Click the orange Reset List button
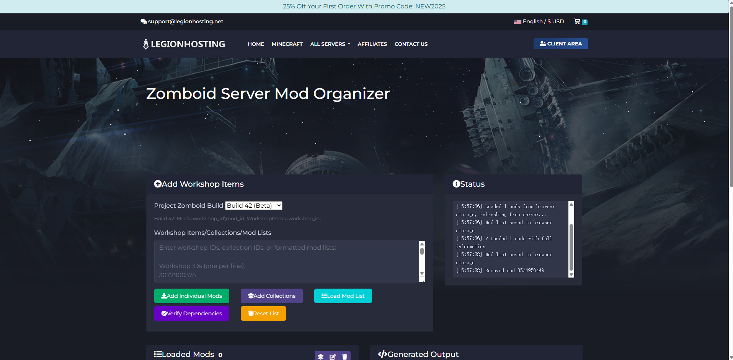The height and width of the screenshot is (360, 733). coord(263,313)
